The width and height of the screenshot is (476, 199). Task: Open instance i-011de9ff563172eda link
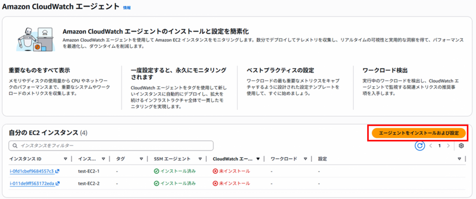(31, 183)
